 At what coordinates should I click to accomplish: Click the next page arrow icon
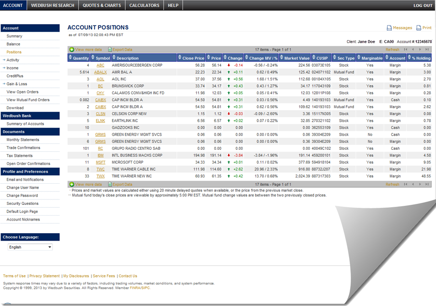coord(420,49)
